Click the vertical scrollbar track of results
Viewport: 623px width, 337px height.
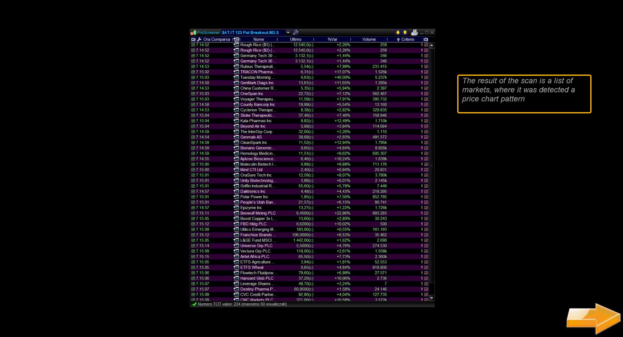click(432, 172)
